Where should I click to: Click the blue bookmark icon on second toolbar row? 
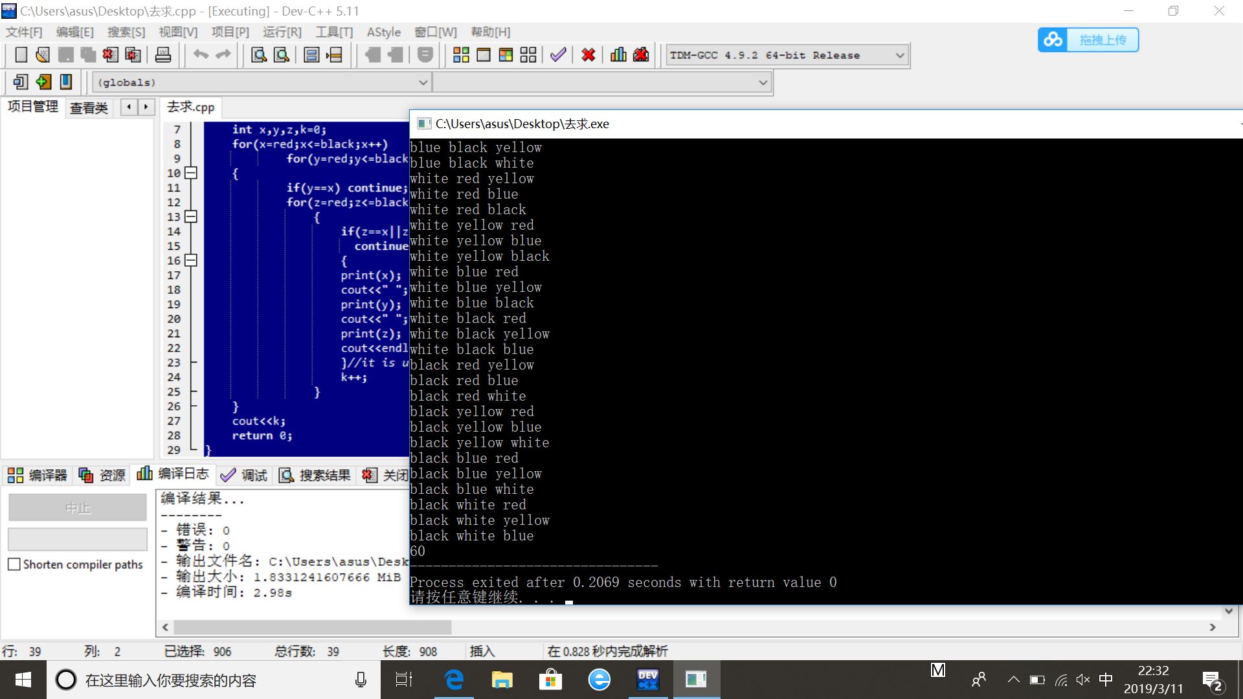(x=66, y=82)
